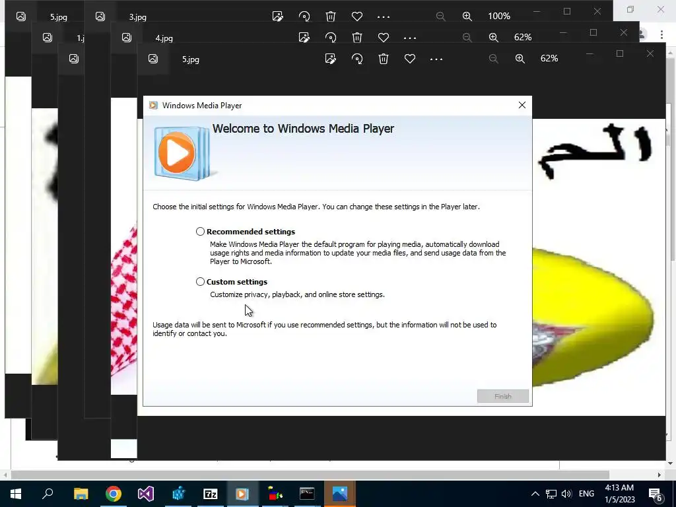Zoom in on the 3.jpg window
The height and width of the screenshot is (507, 676).
click(x=467, y=17)
